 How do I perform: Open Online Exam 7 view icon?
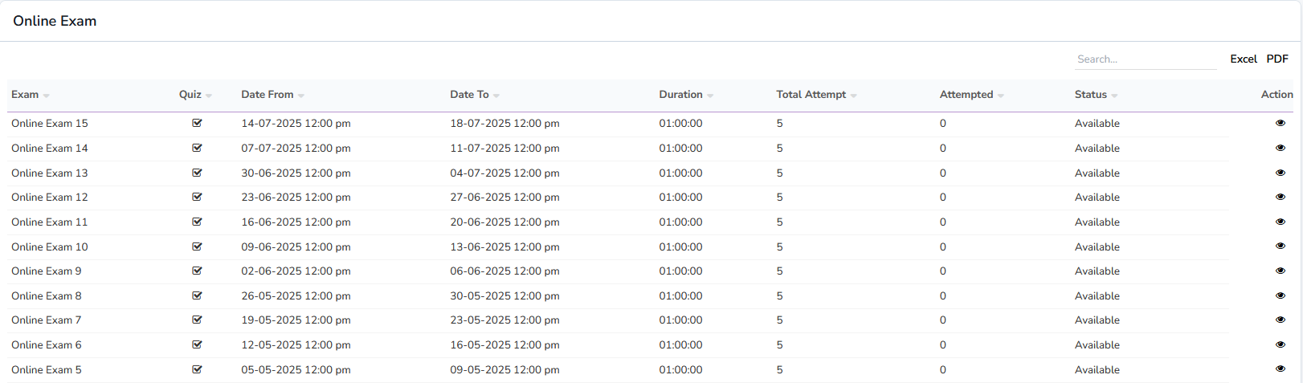tap(1280, 320)
